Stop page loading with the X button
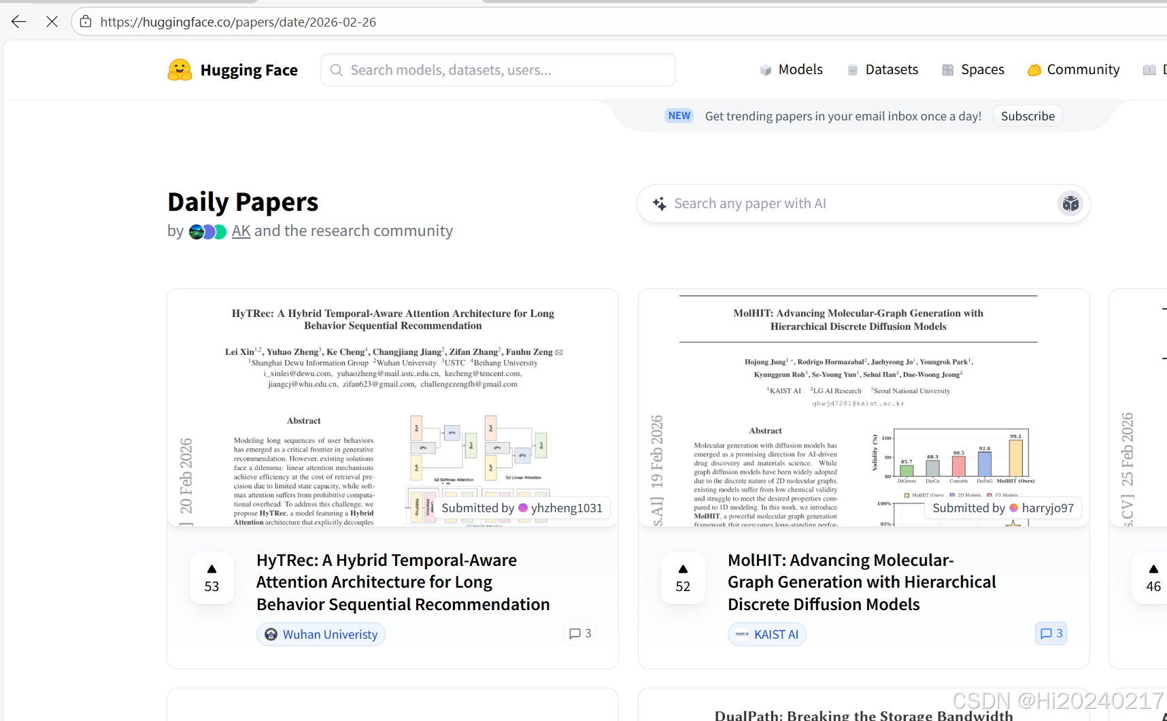 click(52, 22)
